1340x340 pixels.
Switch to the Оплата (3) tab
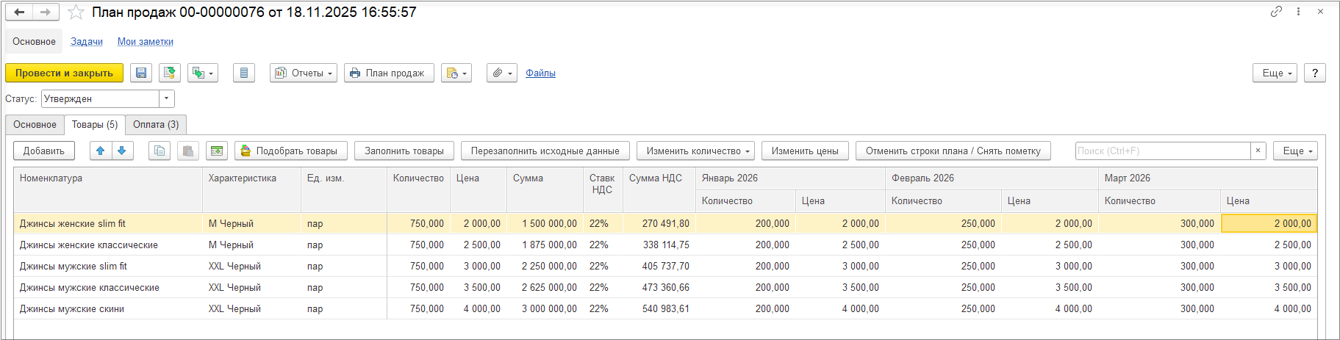156,125
